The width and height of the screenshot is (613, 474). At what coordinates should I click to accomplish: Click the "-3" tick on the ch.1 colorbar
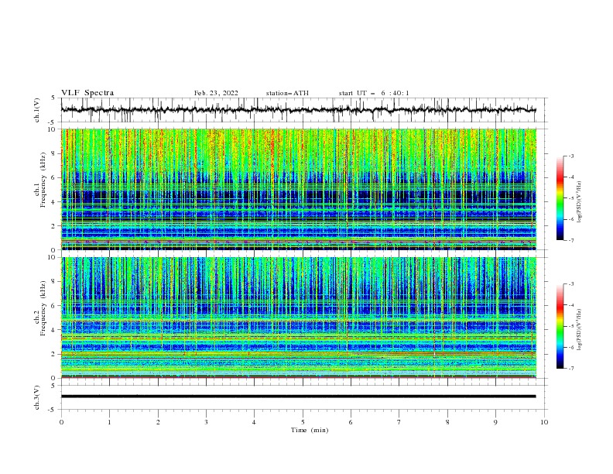tap(570, 156)
